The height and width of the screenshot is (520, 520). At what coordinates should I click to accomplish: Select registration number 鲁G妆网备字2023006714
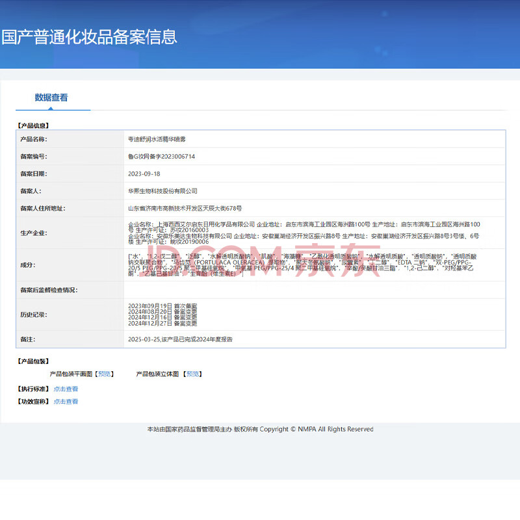click(x=161, y=157)
